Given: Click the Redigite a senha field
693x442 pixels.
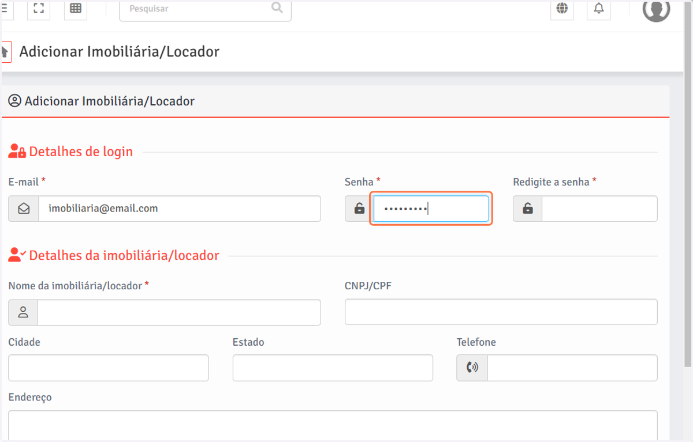Looking at the screenshot, I should (x=599, y=209).
